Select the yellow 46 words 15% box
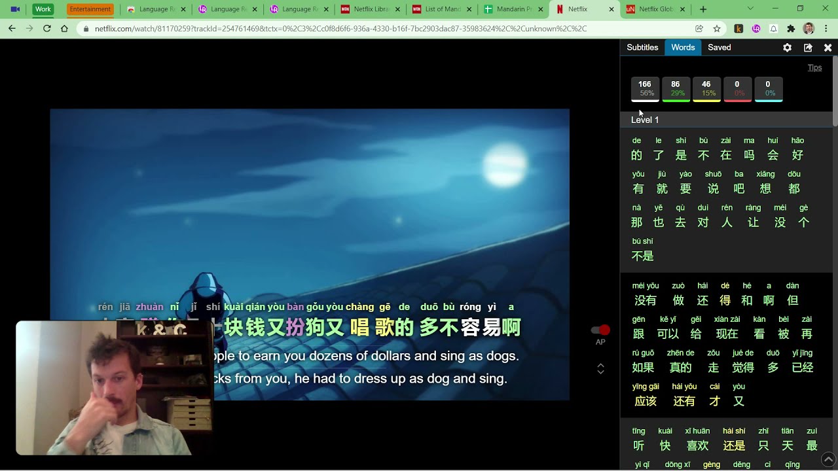The width and height of the screenshot is (838, 471). pos(706,89)
